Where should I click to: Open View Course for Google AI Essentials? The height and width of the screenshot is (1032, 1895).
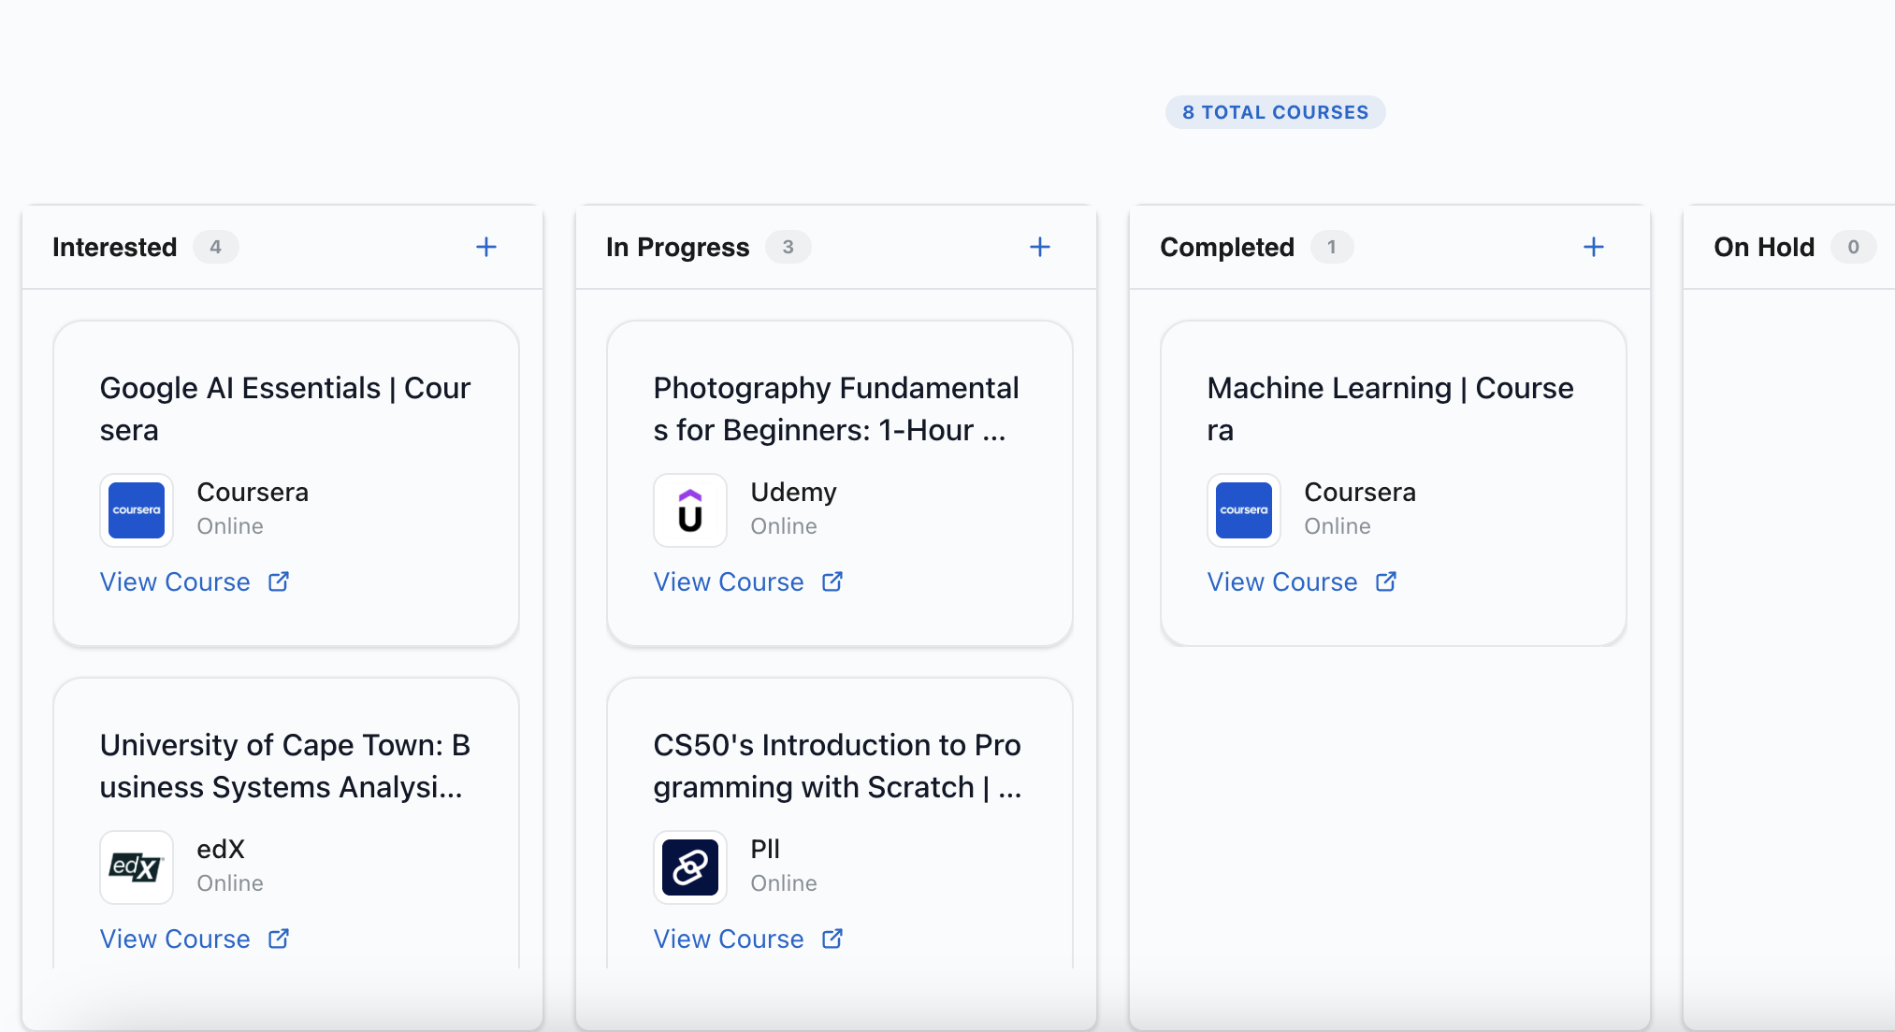pos(175,581)
